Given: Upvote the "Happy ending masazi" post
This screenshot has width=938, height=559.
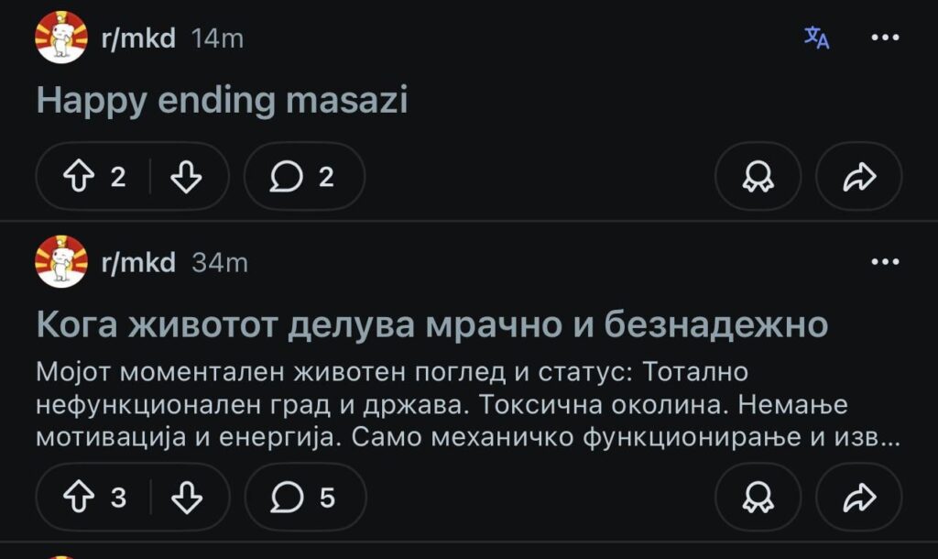Looking at the screenshot, I should point(81,176).
